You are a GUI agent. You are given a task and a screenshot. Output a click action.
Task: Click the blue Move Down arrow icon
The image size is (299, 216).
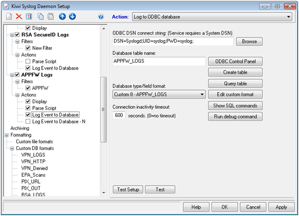[x=72, y=17]
